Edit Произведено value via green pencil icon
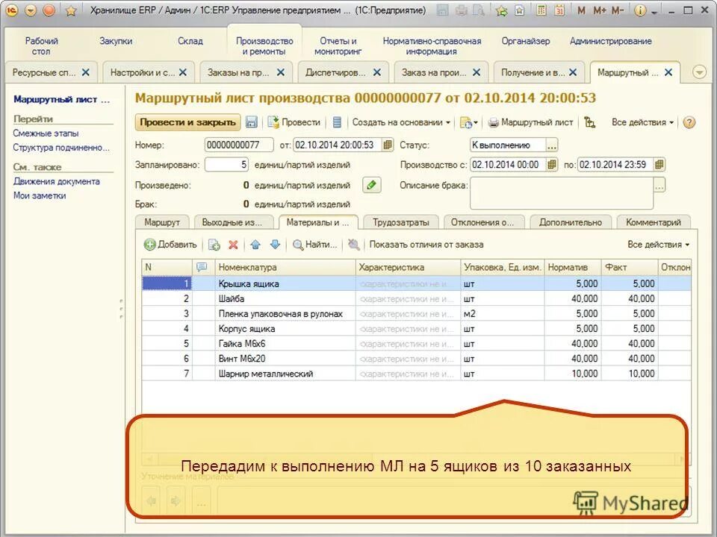The height and width of the screenshot is (537, 717). coord(371,184)
